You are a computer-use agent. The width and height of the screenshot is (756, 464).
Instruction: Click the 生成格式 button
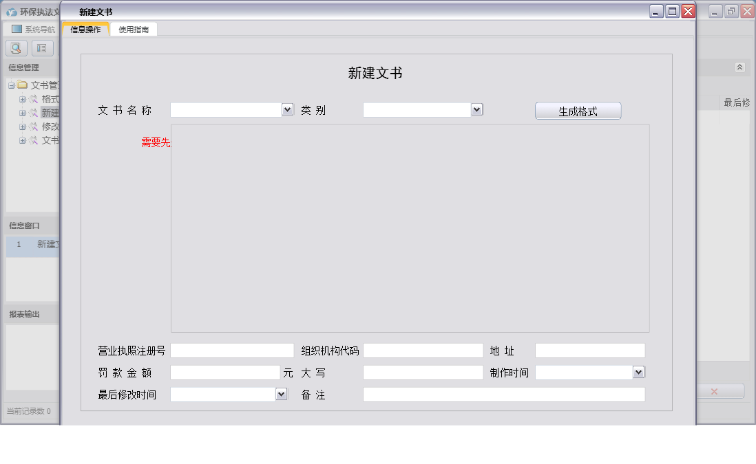pyautogui.click(x=578, y=111)
